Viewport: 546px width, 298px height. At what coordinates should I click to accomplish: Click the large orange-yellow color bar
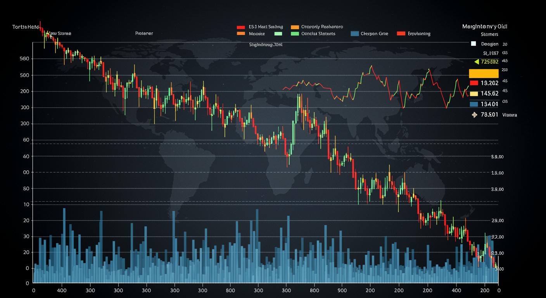coord(484,74)
